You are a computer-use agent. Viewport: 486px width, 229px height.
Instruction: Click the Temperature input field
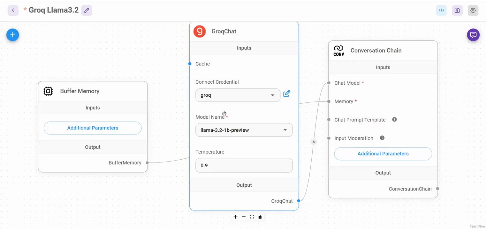point(244,165)
